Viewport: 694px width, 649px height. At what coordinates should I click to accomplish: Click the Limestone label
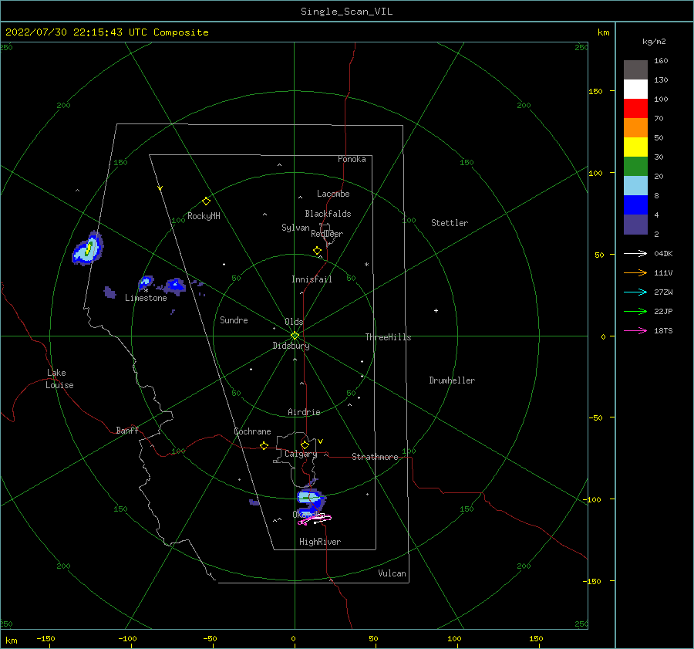pos(146,298)
